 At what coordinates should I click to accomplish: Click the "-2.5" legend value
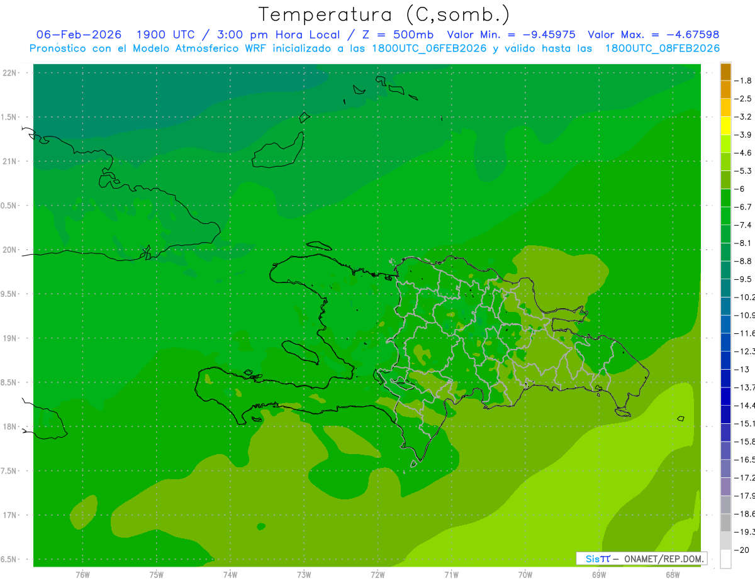click(744, 99)
